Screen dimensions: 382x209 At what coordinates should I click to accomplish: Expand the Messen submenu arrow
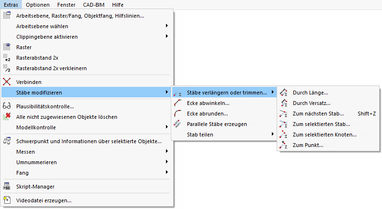[167, 151]
